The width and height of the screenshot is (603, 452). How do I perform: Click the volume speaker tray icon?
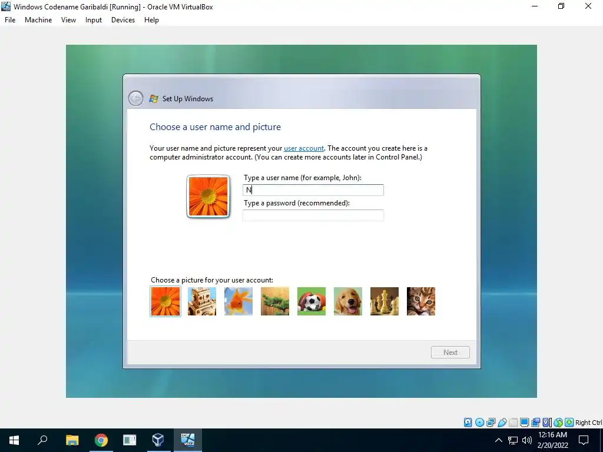point(527,440)
